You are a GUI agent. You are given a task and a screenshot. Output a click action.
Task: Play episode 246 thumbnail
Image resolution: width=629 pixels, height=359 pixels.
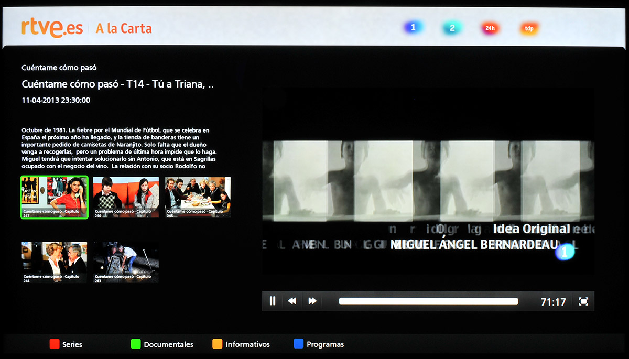click(126, 197)
